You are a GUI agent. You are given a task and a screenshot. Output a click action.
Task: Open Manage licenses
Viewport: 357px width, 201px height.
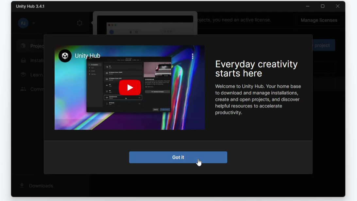point(319,20)
